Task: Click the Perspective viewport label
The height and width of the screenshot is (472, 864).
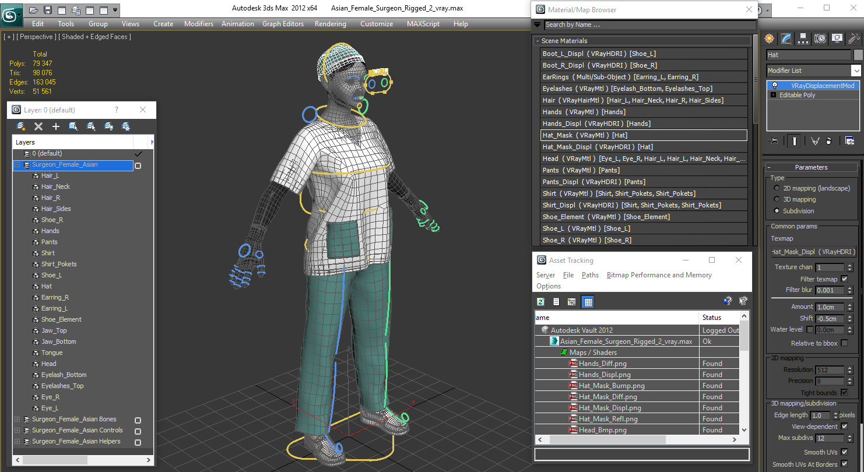Action: [x=36, y=37]
